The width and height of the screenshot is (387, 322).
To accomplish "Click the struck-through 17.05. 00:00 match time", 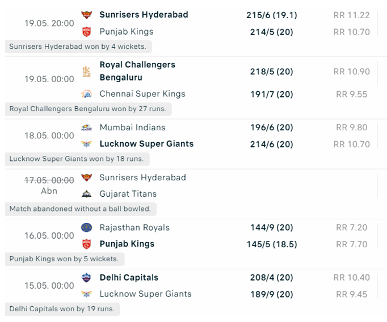I will [49, 180].
